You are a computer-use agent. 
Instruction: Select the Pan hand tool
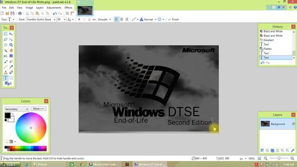tap(11, 51)
